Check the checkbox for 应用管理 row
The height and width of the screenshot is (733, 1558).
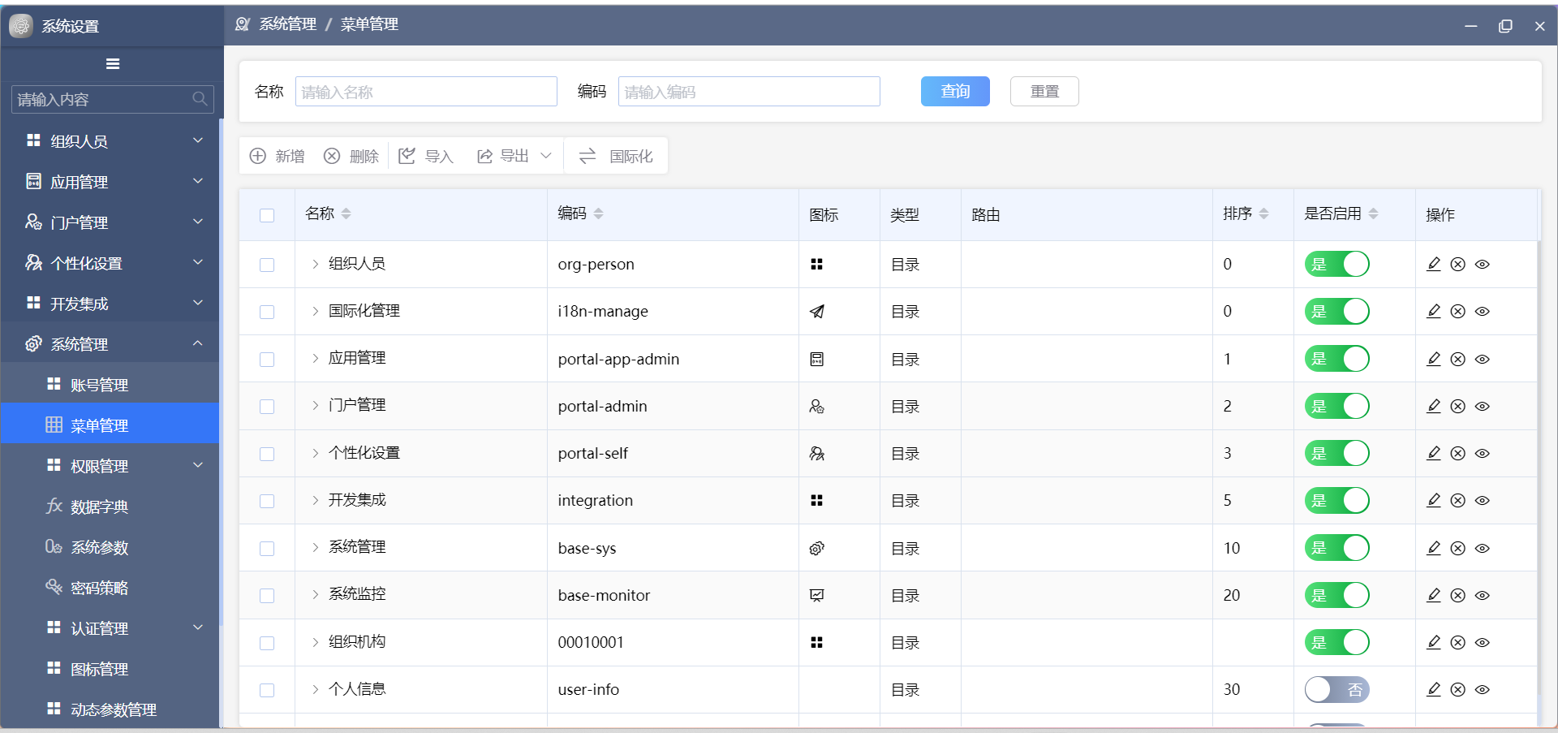(267, 360)
